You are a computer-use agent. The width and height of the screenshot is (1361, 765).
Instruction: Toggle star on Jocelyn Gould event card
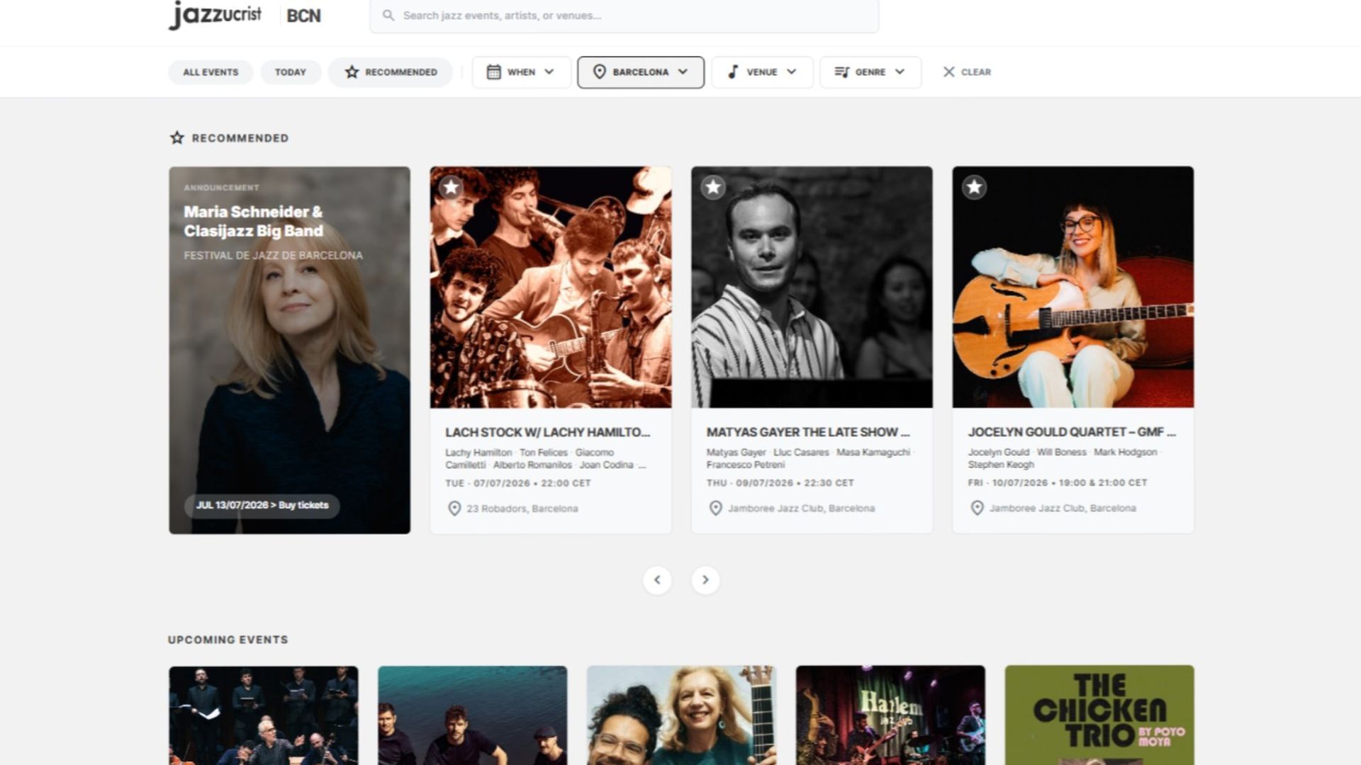point(975,187)
